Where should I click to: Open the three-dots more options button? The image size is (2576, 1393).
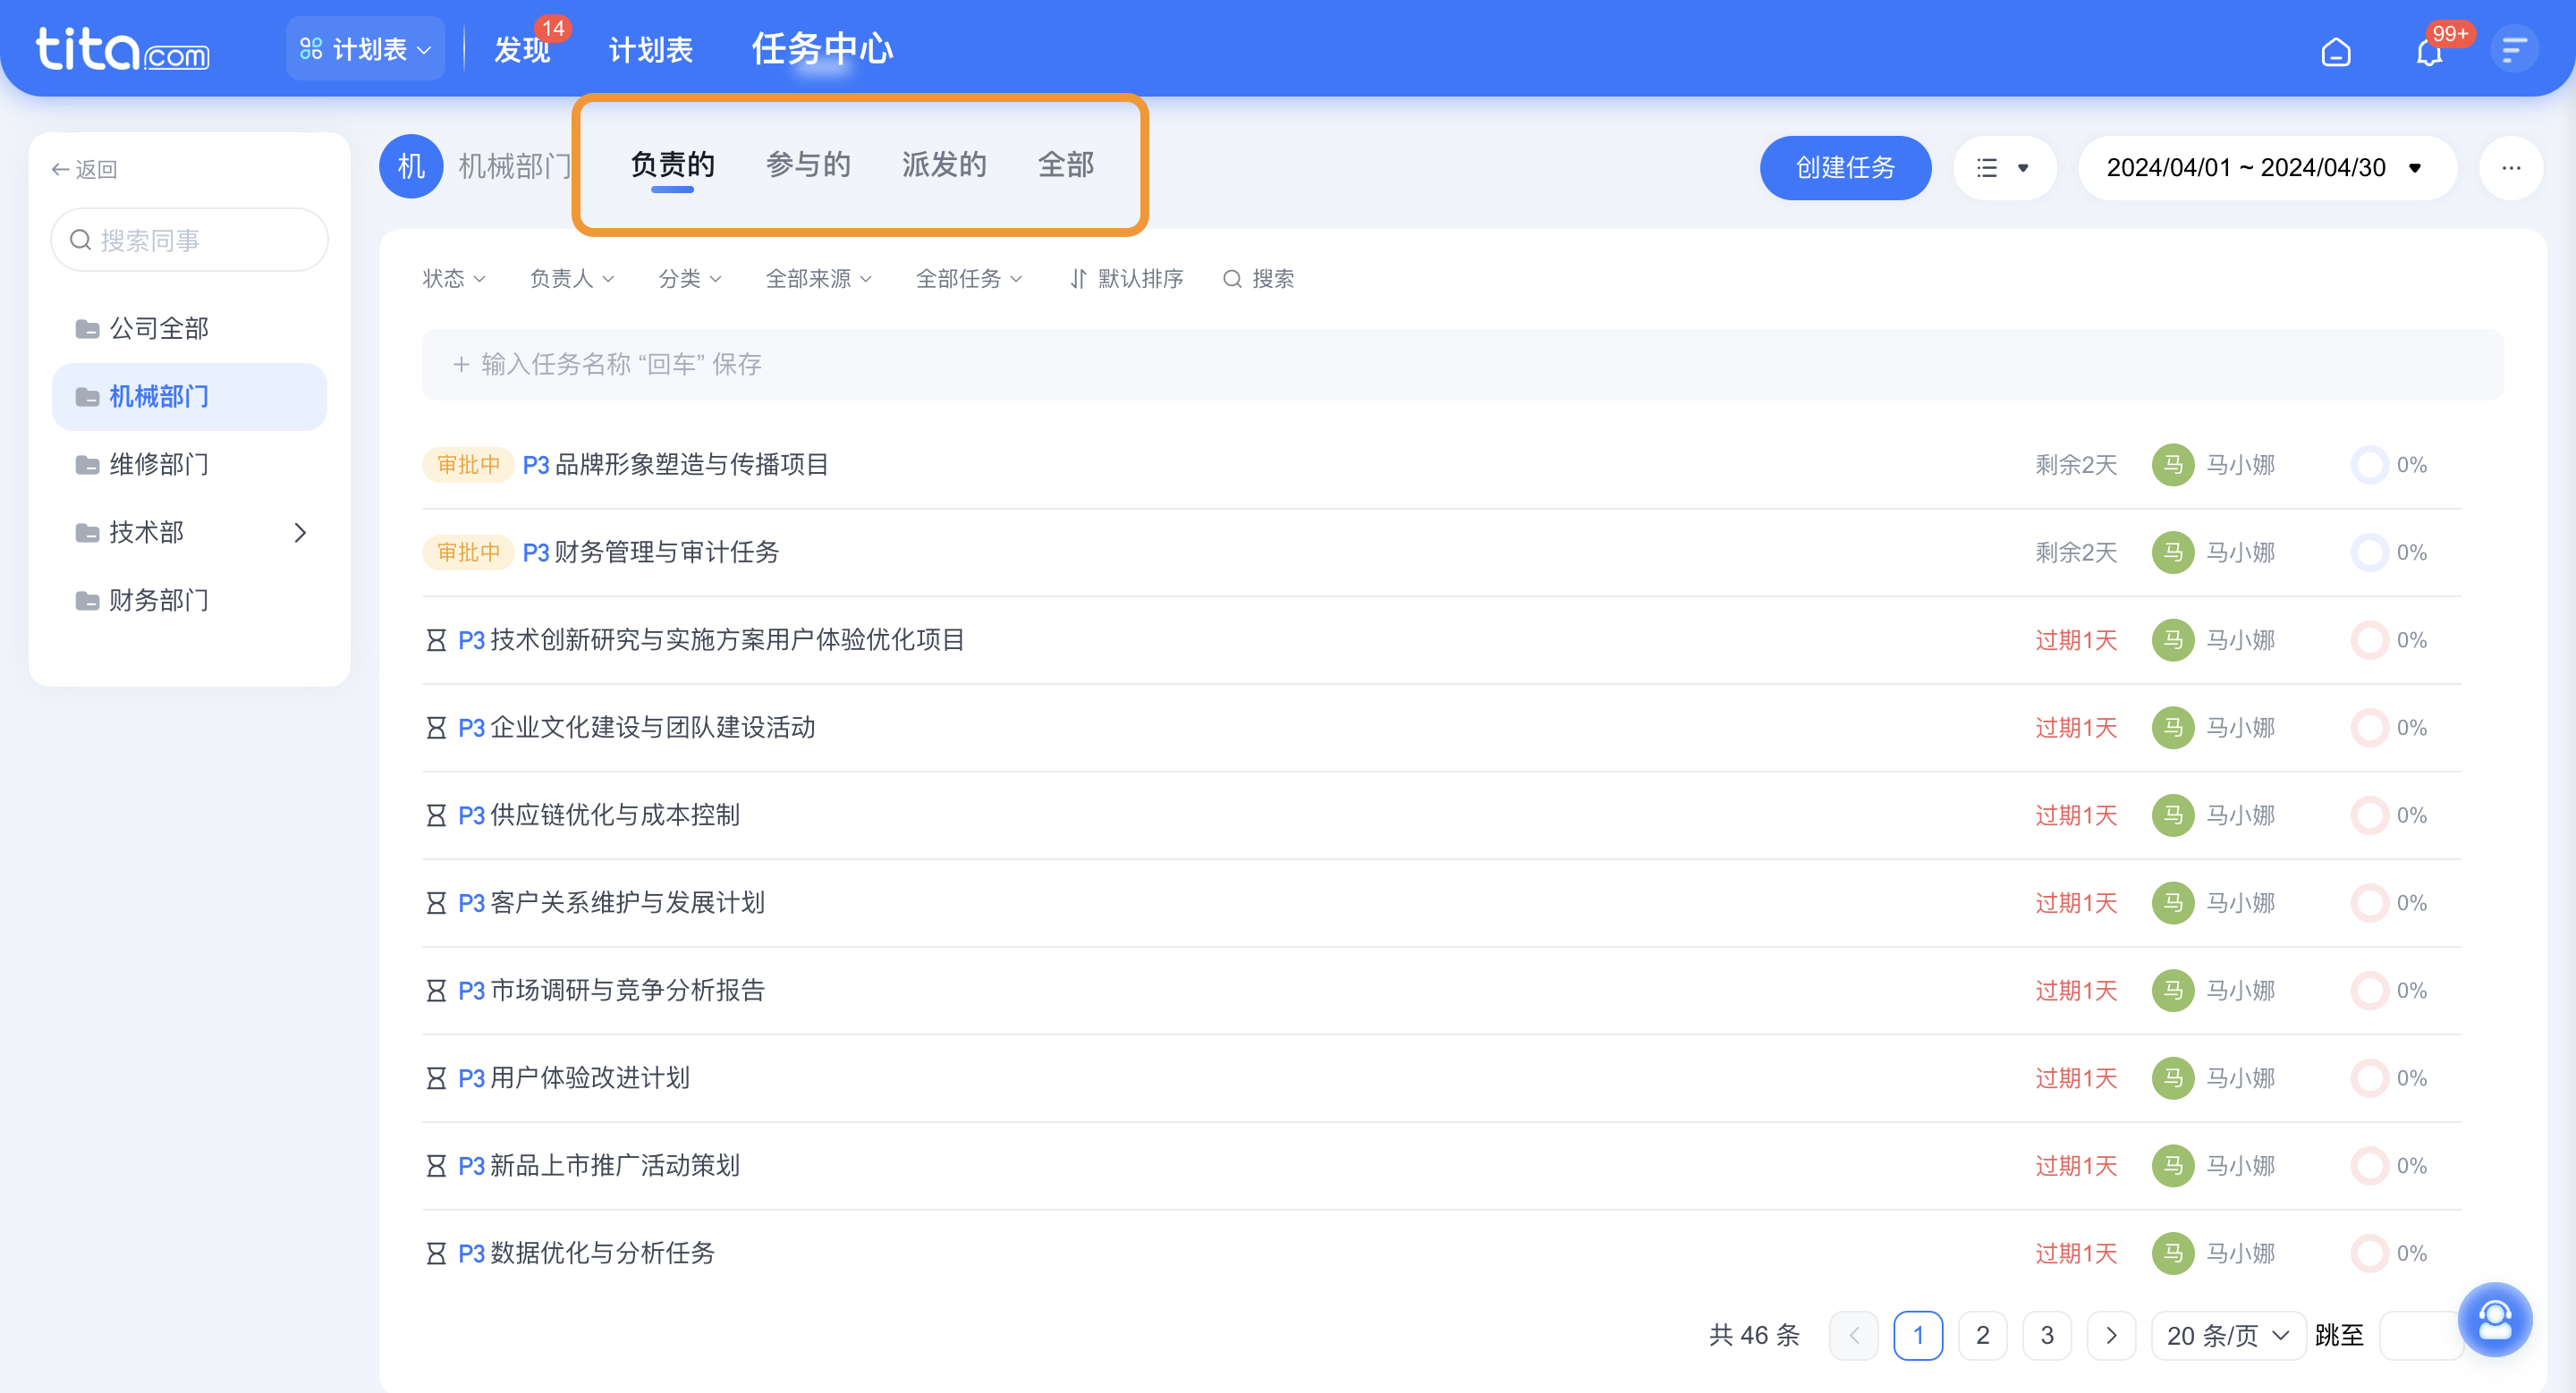click(x=2511, y=168)
